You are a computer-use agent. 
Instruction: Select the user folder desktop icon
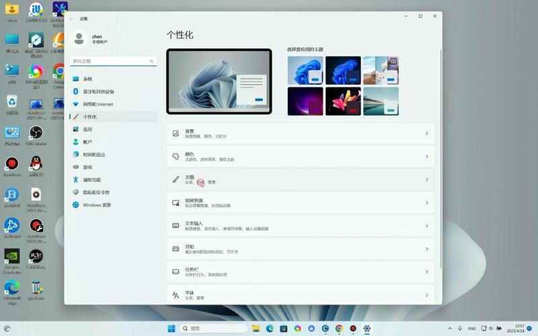(12, 12)
